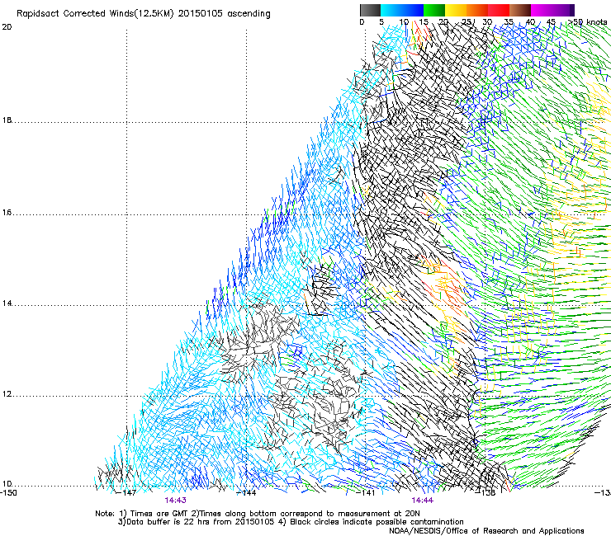This screenshot has width=611, height=536.
Task: Click the legend tick label '45'
Action: [x=551, y=21]
